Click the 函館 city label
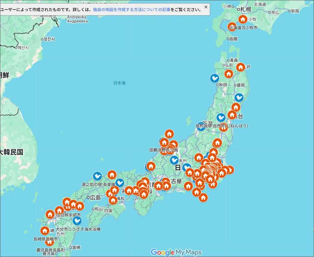This screenshot has width=314, height=257. pyautogui.click(x=234, y=39)
